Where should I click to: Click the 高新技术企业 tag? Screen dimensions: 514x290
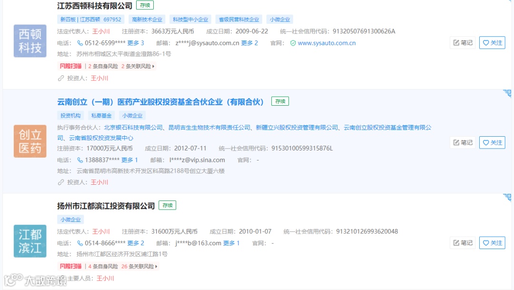click(147, 20)
